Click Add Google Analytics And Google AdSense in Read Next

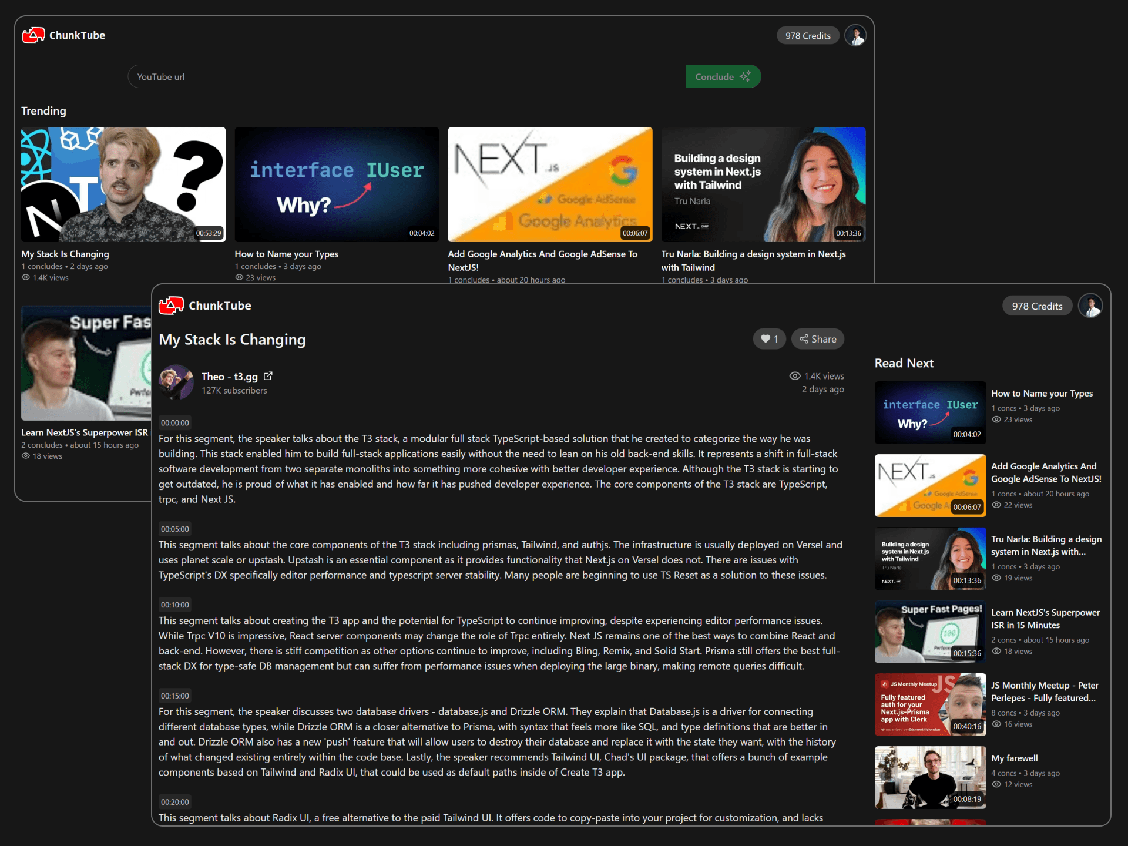(1046, 473)
